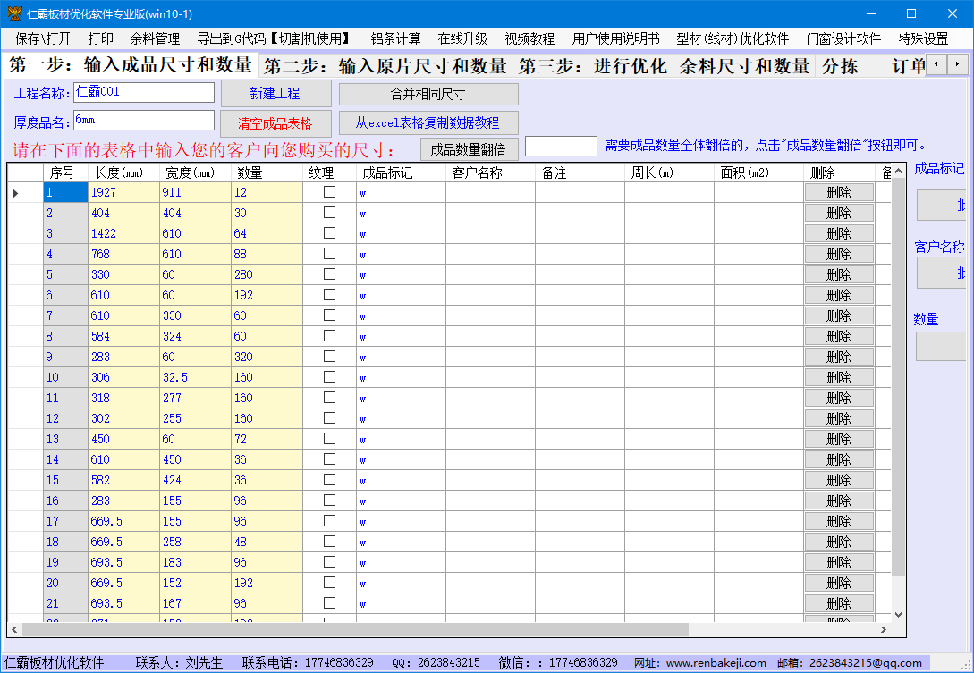
Task: Click the horizontal scrollbar right arrow
Action: (885, 630)
